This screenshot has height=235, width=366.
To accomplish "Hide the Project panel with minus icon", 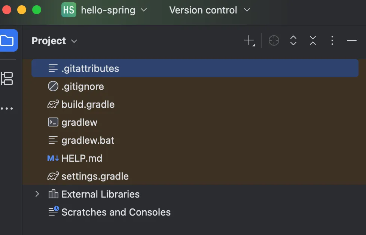I will (x=351, y=41).
